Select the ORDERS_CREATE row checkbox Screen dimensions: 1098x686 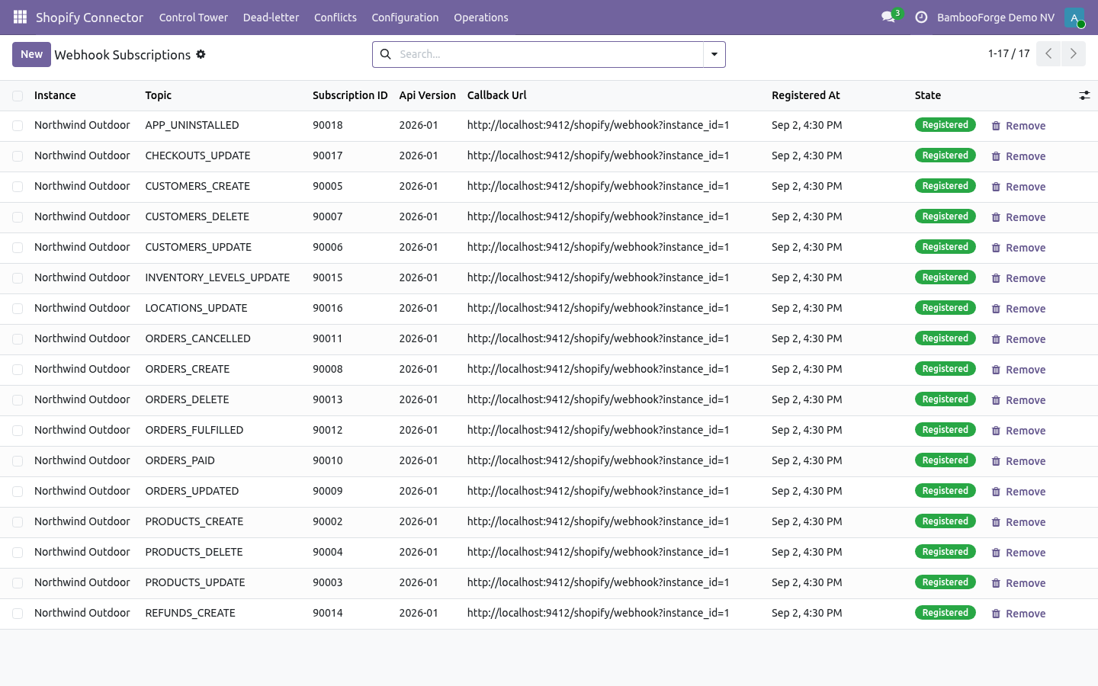coord(18,370)
